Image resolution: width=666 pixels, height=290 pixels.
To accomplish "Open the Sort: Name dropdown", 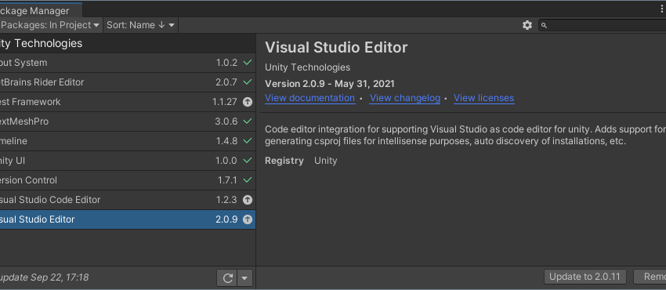I will (x=140, y=25).
